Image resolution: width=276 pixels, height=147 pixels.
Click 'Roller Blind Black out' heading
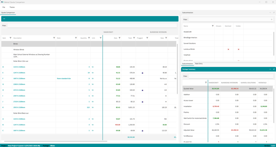21,113
